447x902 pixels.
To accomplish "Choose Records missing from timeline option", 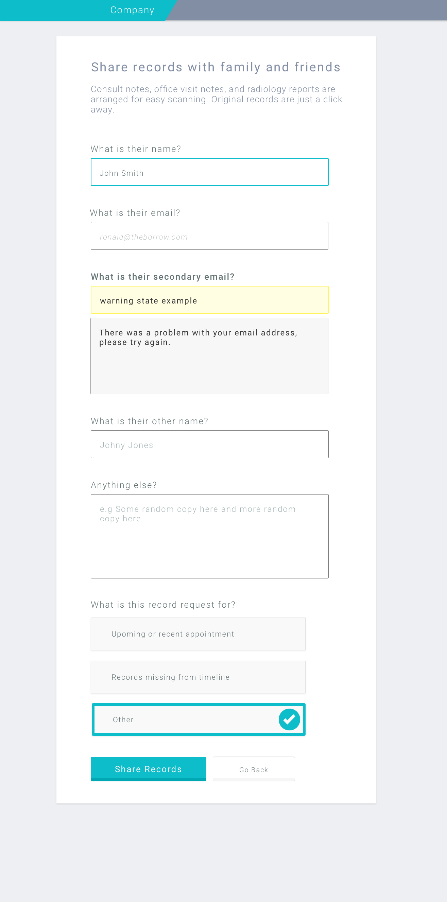I will point(198,677).
